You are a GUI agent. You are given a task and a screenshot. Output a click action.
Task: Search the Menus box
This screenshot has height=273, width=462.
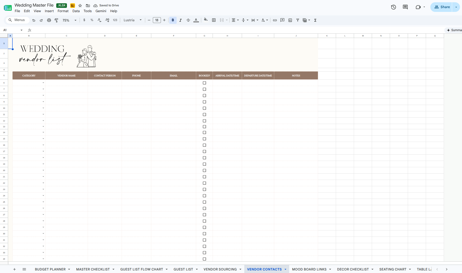pyautogui.click(x=17, y=20)
